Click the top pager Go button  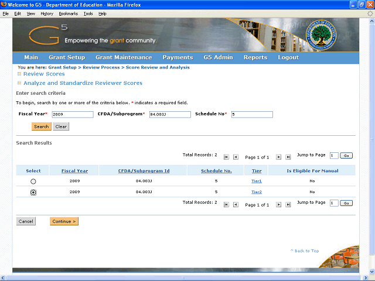(346, 156)
